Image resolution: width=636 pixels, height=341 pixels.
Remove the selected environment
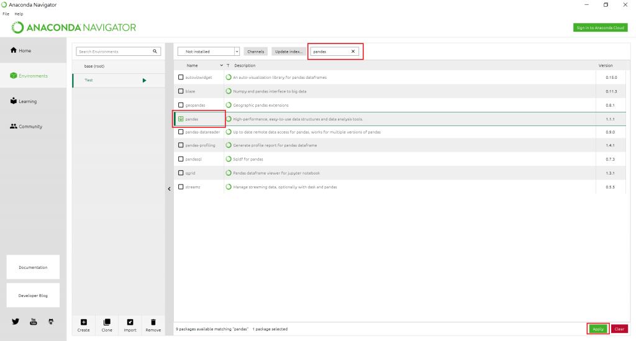click(153, 325)
